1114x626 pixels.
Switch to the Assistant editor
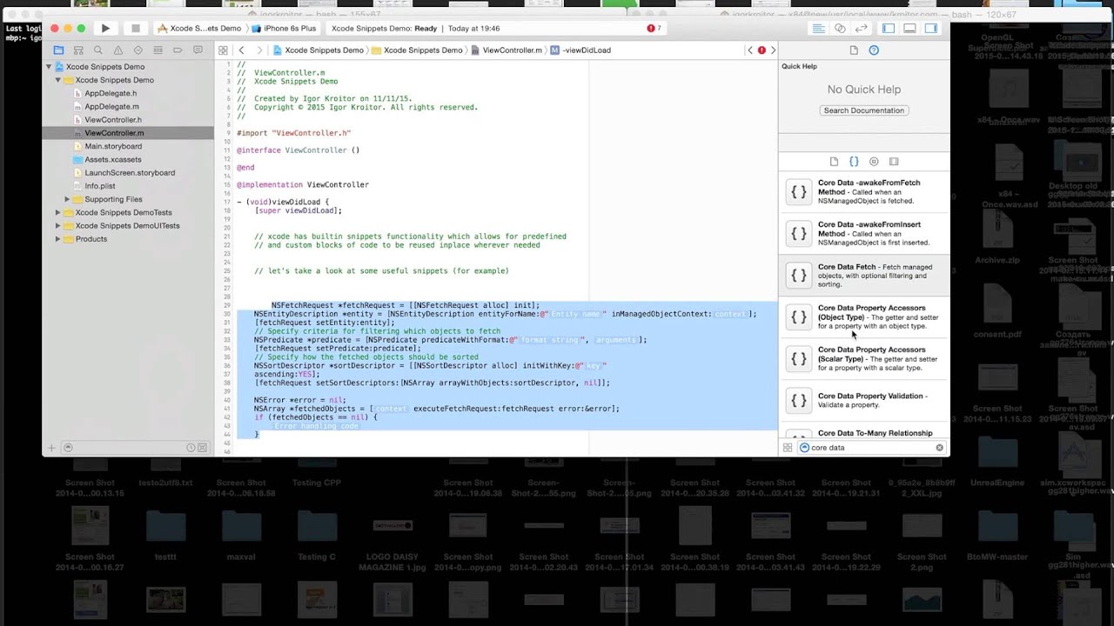[x=840, y=29]
